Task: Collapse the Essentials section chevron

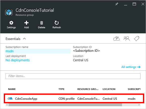Action: click(24, 39)
